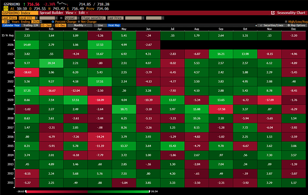Open Map Options gear settings

tap(296, 25)
